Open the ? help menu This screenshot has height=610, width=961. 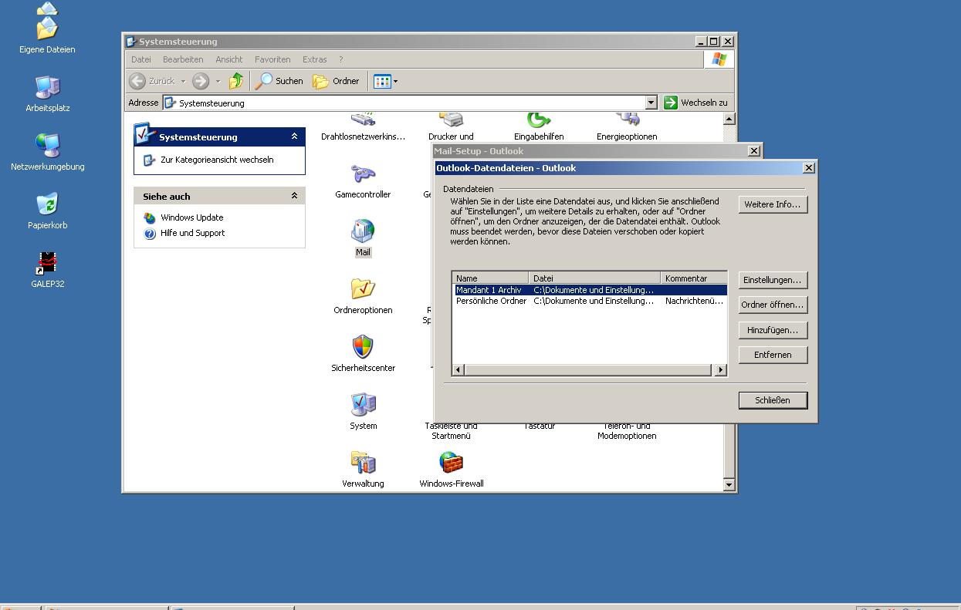pos(340,59)
